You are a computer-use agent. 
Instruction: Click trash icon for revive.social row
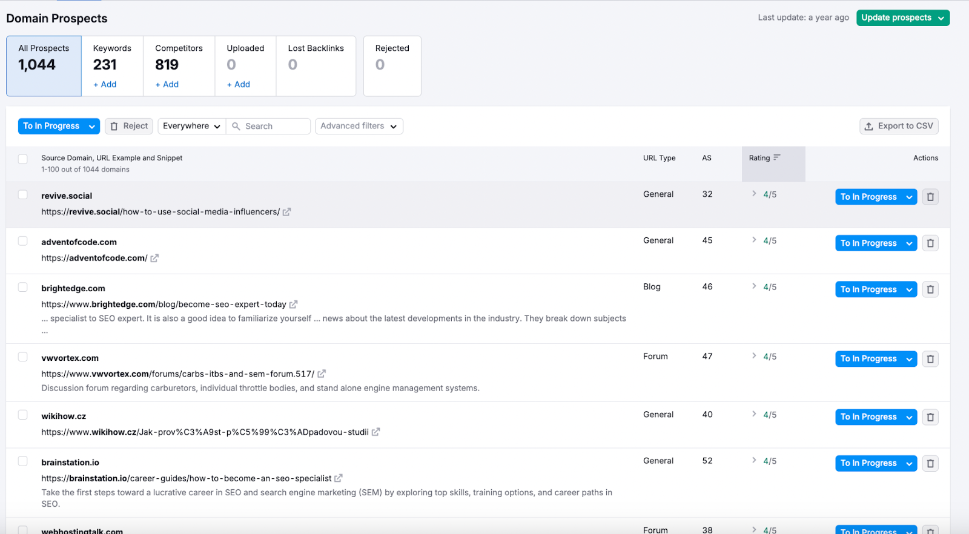click(930, 197)
